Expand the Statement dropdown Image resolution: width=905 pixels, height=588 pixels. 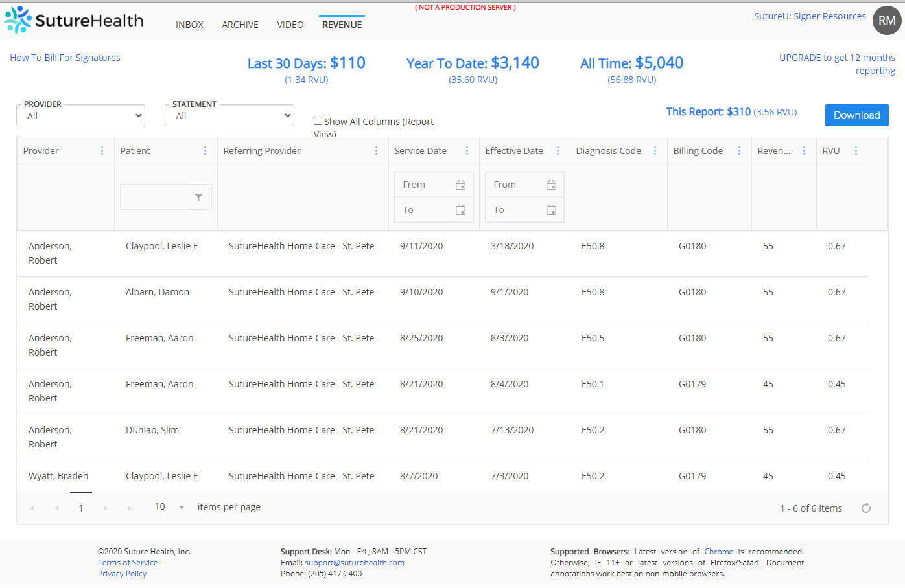point(229,116)
